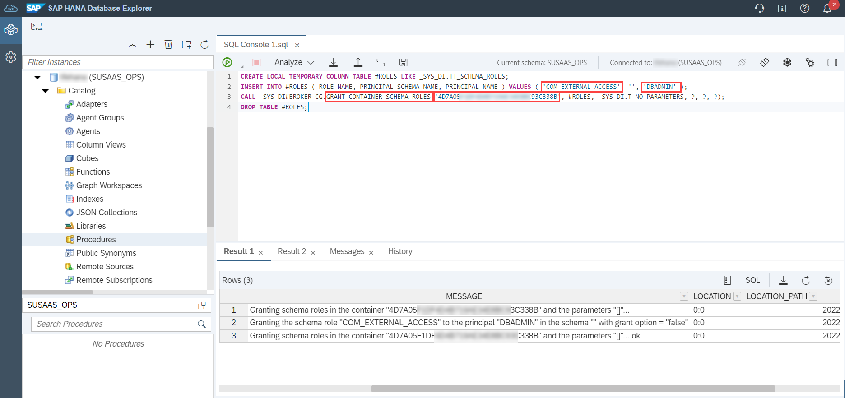
Task: Select result row 2 number cell
Action: pyautogui.click(x=234, y=323)
